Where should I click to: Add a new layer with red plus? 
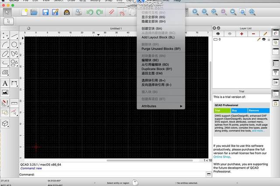click(241, 34)
